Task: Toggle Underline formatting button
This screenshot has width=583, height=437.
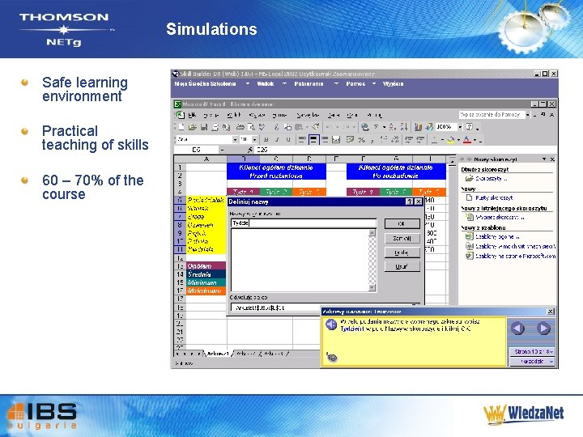Action: (x=288, y=140)
